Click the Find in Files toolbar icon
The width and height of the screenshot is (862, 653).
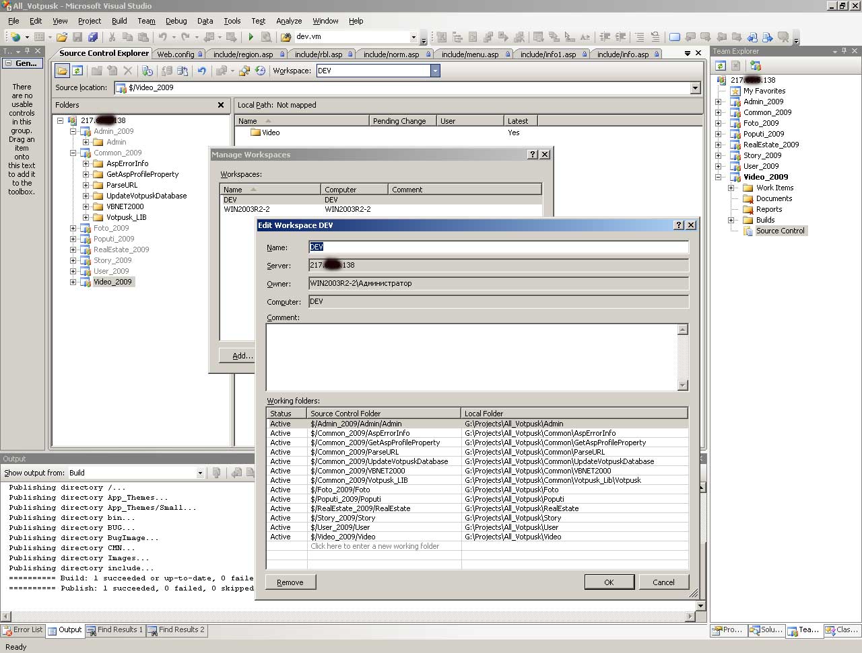click(286, 37)
